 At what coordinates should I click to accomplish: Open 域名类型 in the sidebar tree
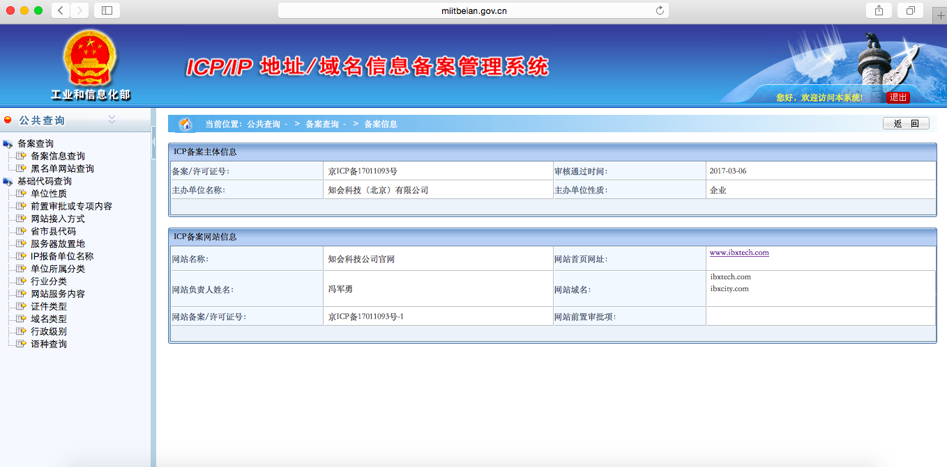pos(49,319)
